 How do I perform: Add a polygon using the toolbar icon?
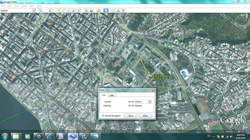point(63,11)
